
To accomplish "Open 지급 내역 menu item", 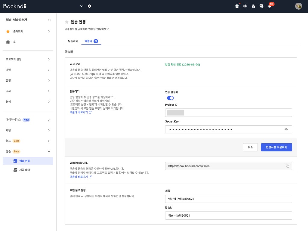I will coord(28,170).
